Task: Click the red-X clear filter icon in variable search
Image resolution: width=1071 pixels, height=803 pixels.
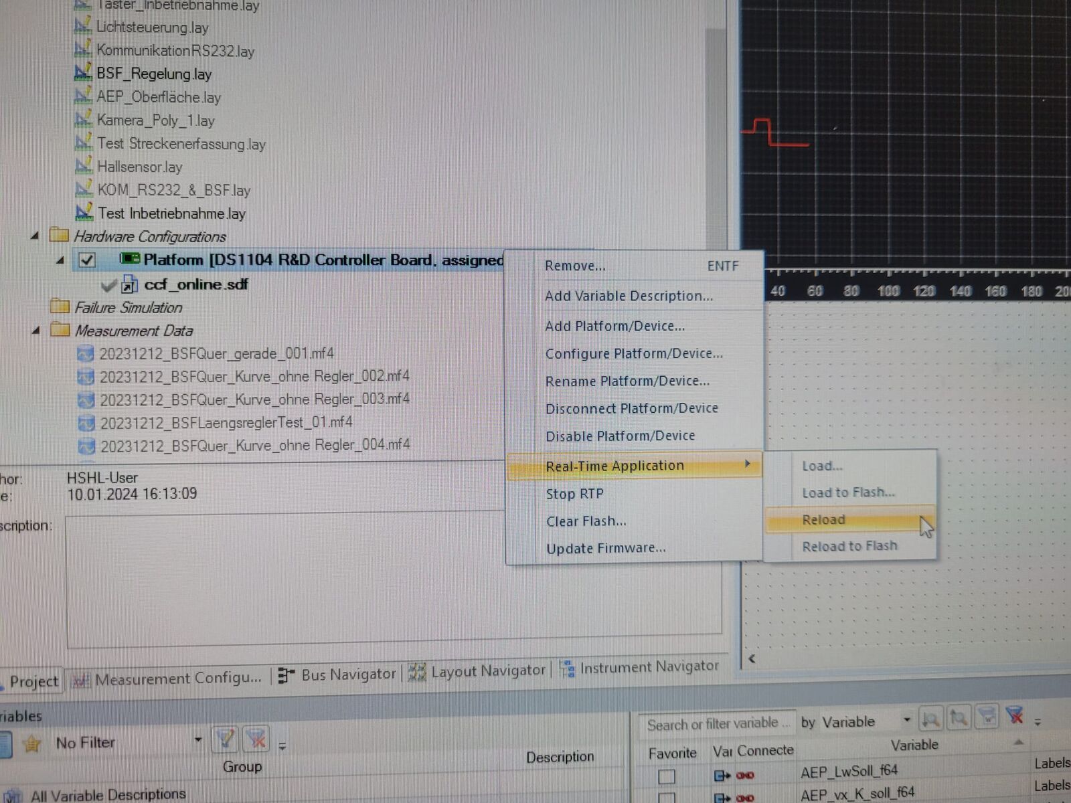Action: coord(1015,717)
